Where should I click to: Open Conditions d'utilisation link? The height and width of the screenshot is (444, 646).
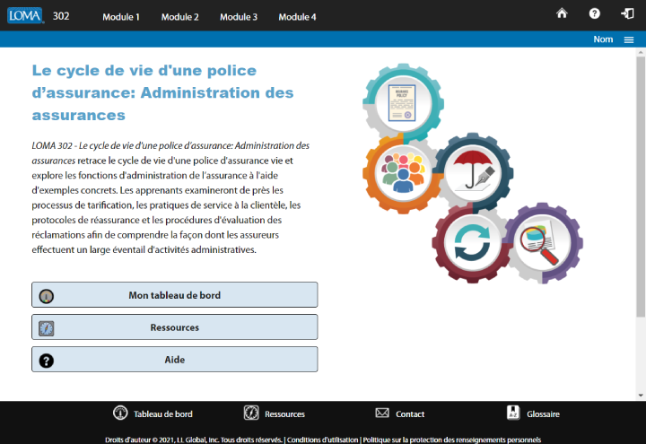pyautogui.click(x=323, y=440)
